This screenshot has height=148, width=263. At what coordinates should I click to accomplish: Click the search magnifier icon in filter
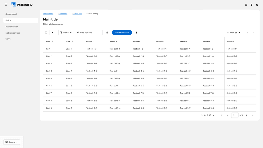click(78, 32)
